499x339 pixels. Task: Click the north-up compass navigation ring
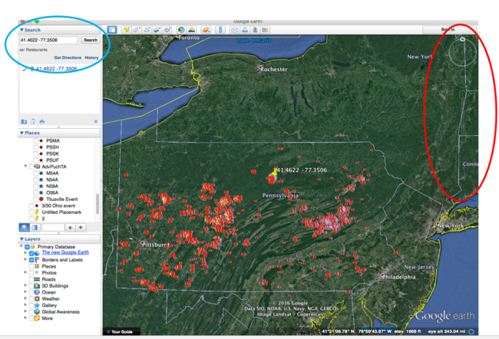(463, 54)
